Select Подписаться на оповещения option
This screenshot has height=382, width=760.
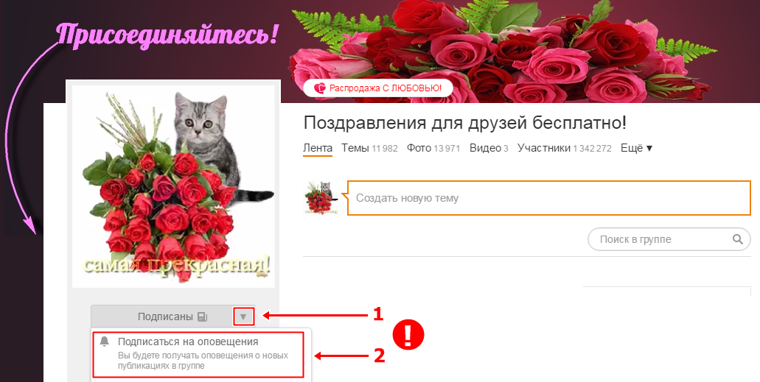pos(198,355)
